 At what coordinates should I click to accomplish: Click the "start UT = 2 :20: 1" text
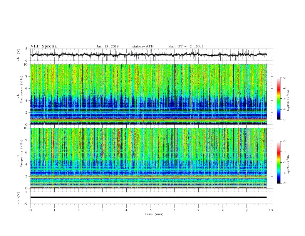click(186, 46)
